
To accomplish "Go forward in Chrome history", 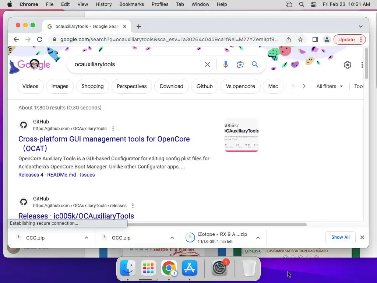I will [28, 39].
